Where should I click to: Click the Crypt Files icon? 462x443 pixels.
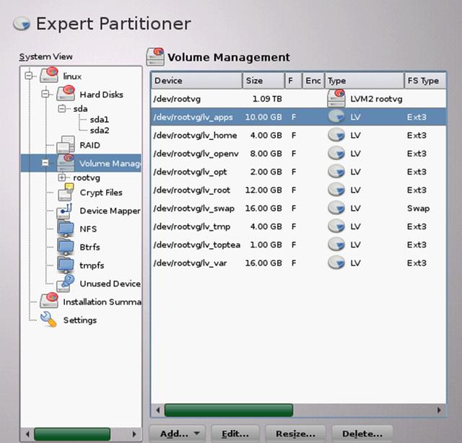point(66,192)
